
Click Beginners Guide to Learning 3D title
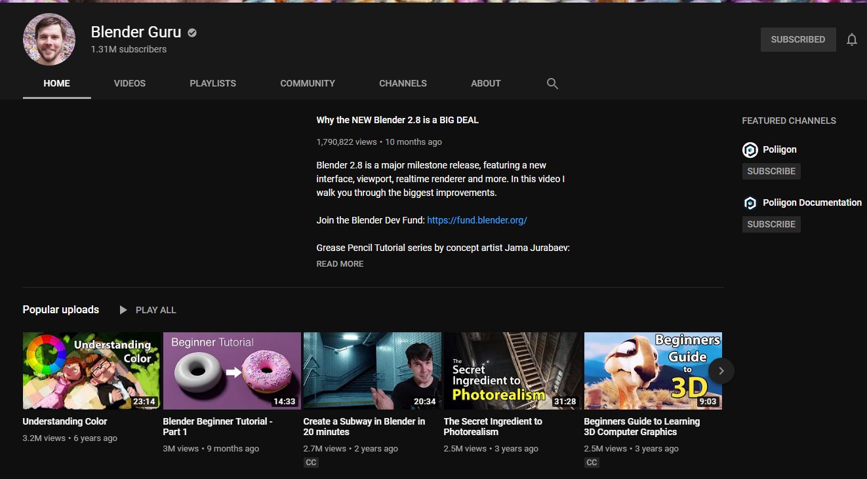point(642,427)
